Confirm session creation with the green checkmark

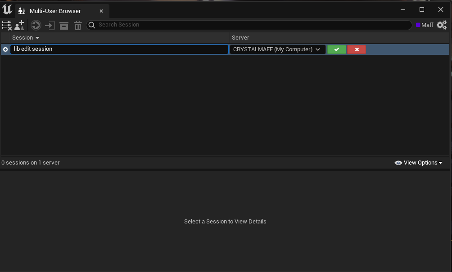pyautogui.click(x=336, y=49)
